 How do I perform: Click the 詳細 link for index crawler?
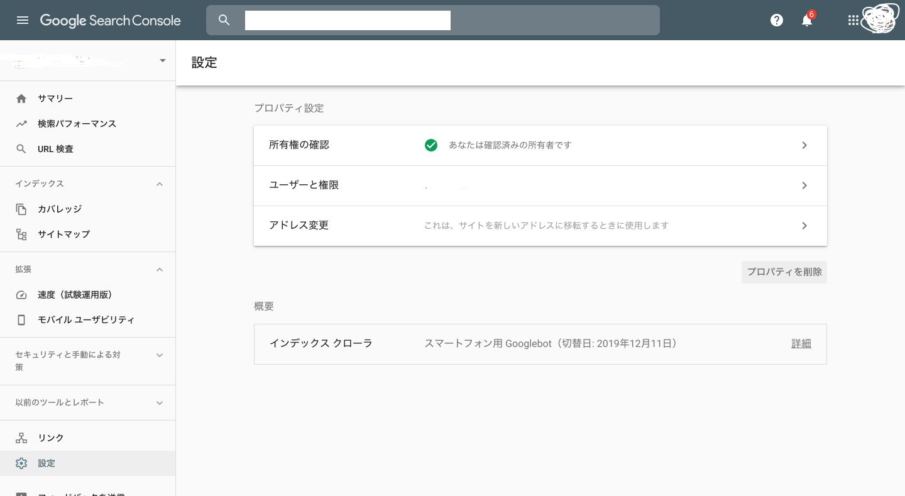pyautogui.click(x=801, y=344)
